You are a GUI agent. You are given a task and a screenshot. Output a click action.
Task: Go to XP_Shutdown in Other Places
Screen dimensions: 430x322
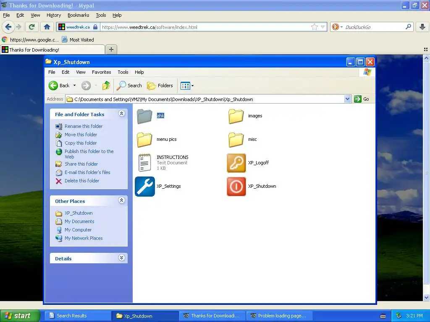point(79,213)
